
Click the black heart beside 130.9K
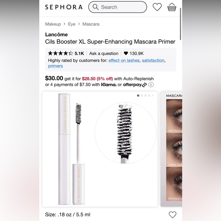pos(126,53)
